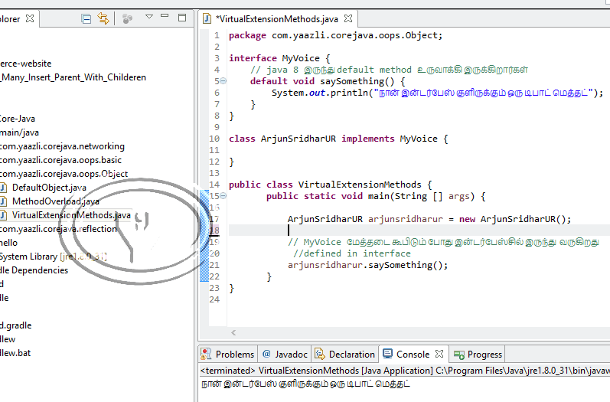Select the erce-website project entry
This screenshot has width=610, height=402.
[26, 64]
